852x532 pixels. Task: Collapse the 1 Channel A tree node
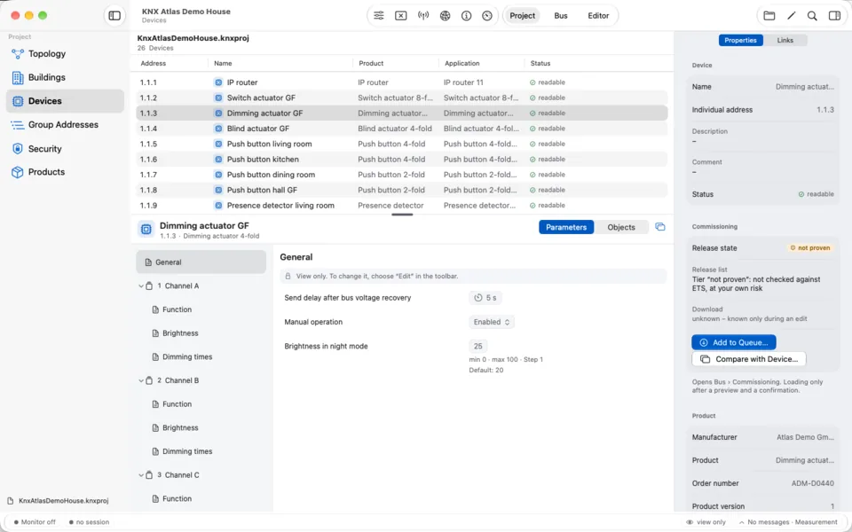(x=141, y=286)
